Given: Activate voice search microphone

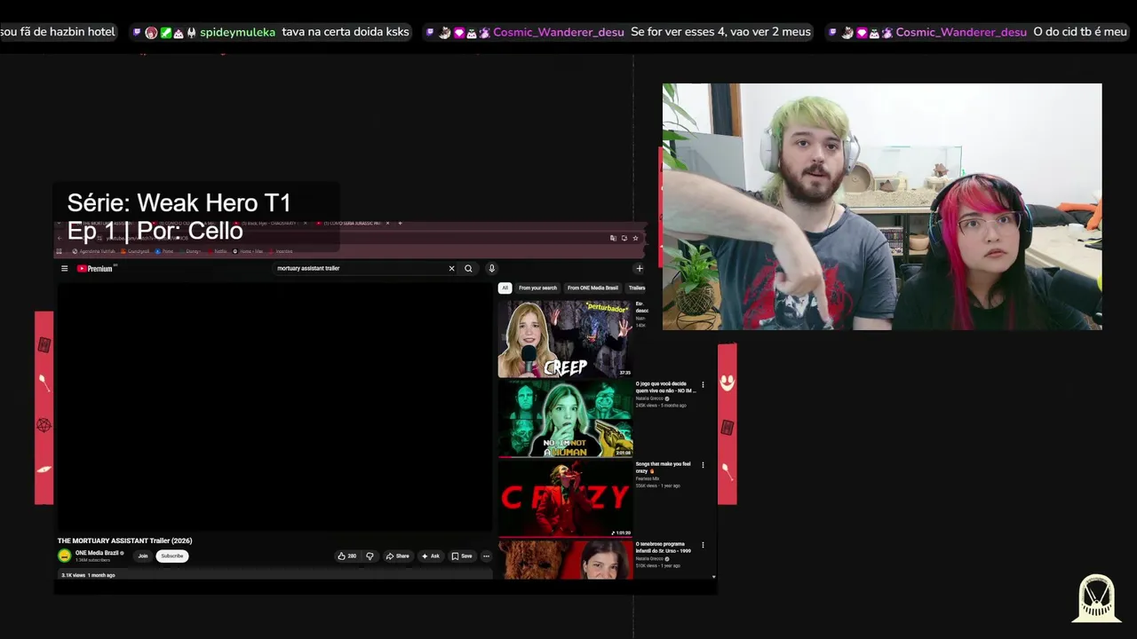Looking at the screenshot, I should (x=491, y=268).
